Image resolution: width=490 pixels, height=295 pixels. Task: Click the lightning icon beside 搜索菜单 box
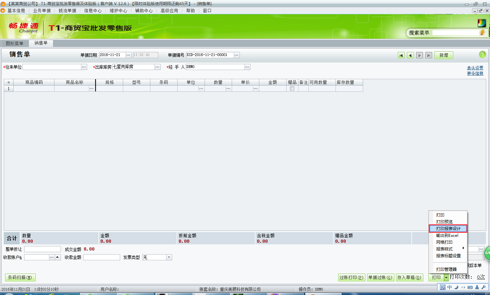point(483,33)
